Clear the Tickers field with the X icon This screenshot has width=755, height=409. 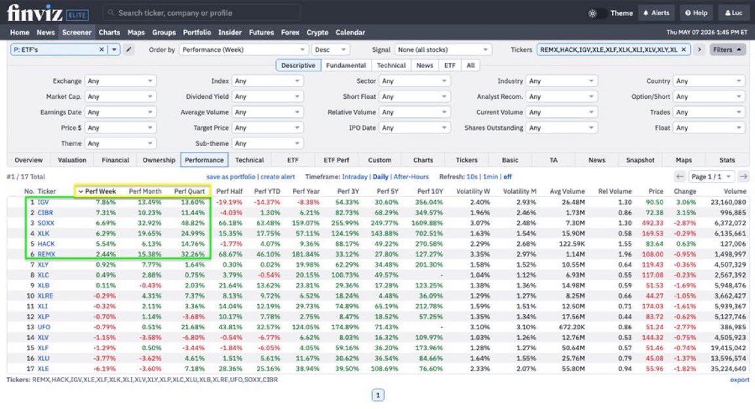point(684,50)
